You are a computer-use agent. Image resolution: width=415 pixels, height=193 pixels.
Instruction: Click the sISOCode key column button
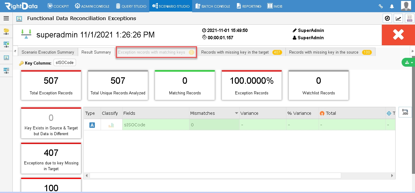(64, 63)
